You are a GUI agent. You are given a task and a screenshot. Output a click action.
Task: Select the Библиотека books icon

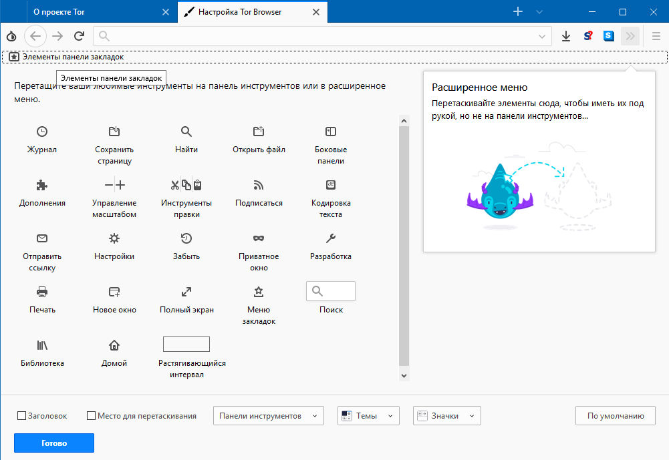[x=42, y=345]
